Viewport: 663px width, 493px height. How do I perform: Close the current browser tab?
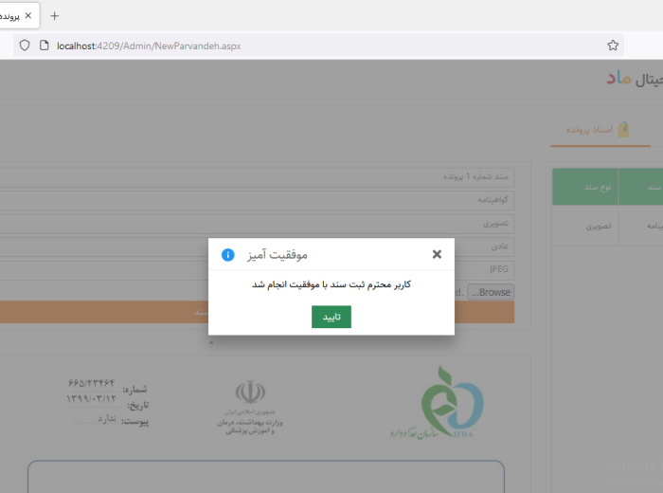pyautogui.click(x=28, y=16)
